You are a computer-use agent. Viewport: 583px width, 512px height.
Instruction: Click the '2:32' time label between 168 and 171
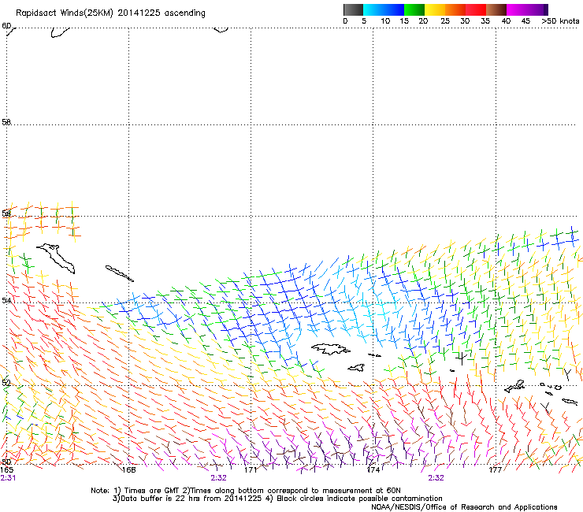(x=219, y=478)
